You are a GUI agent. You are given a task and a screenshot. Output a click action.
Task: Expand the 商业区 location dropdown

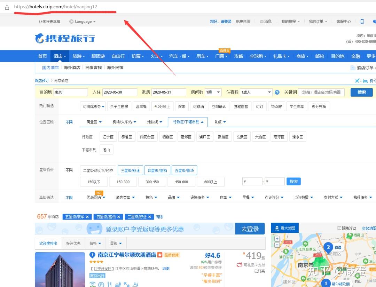94,122
